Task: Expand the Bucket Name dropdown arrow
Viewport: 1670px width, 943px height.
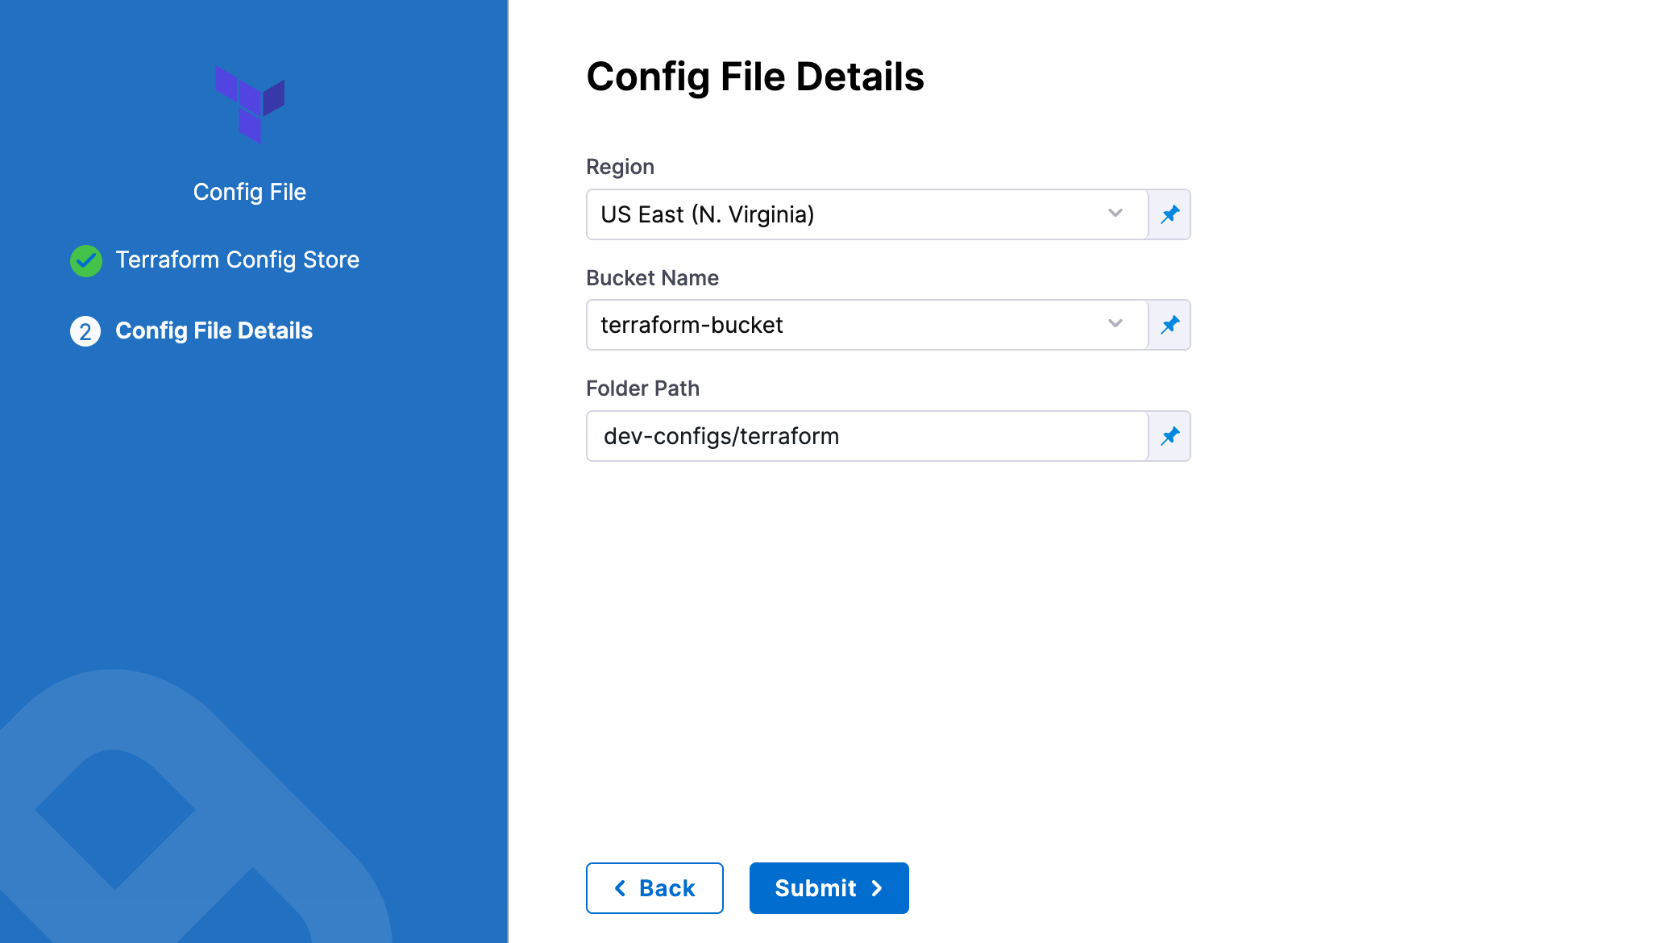Action: 1115,324
